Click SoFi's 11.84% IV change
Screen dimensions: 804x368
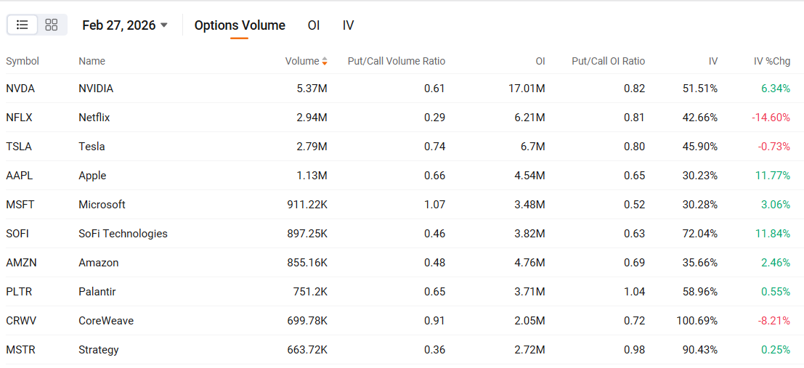773,234
